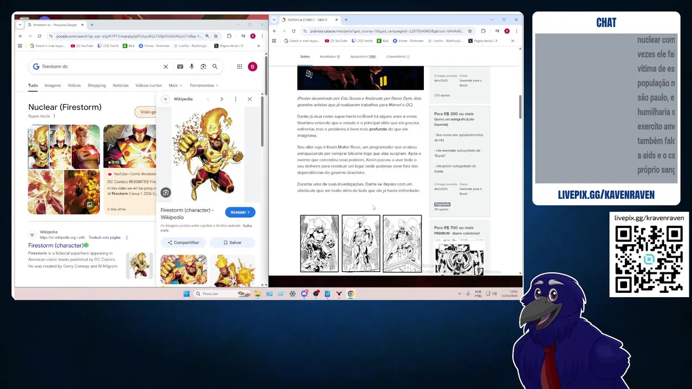Click Traduzir esta página link
Screen dimensions: 692x389
[x=105, y=238]
